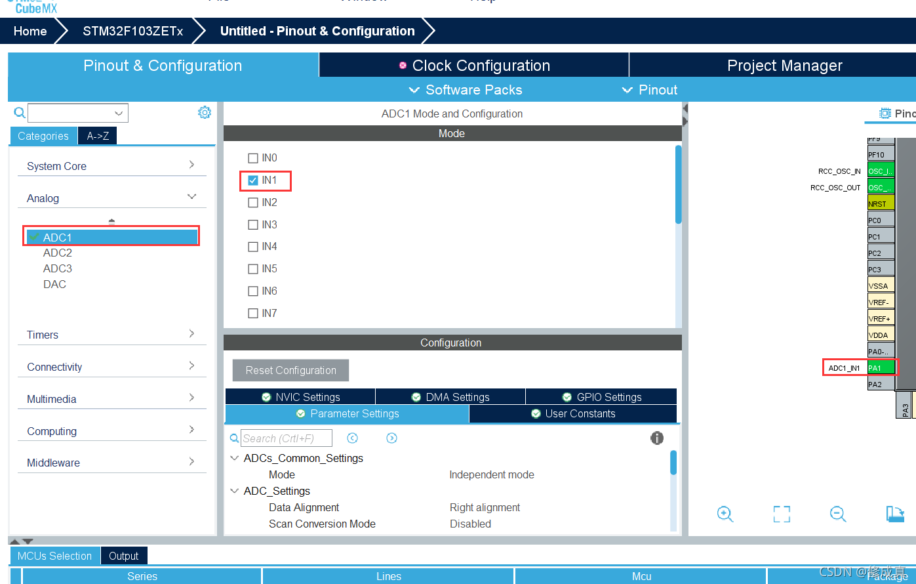Image resolution: width=916 pixels, height=584 pixels.
Task: Switch to A->Z peripheral list tab
Action: 98,136
